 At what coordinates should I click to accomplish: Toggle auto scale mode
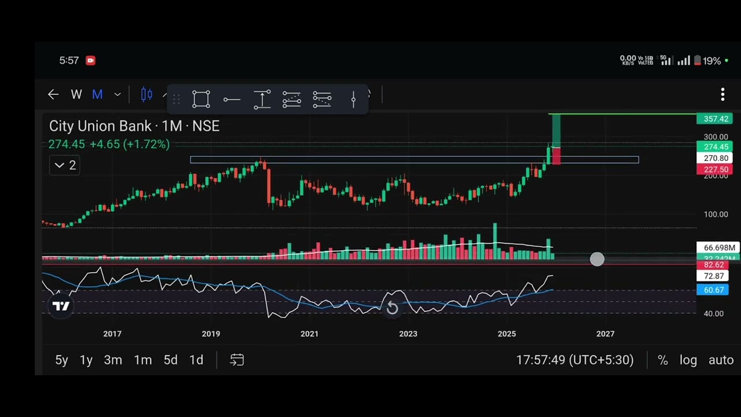(x=721, y=360)
